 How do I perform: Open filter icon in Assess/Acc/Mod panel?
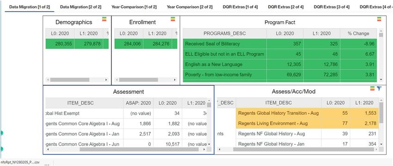pos(379,88)
